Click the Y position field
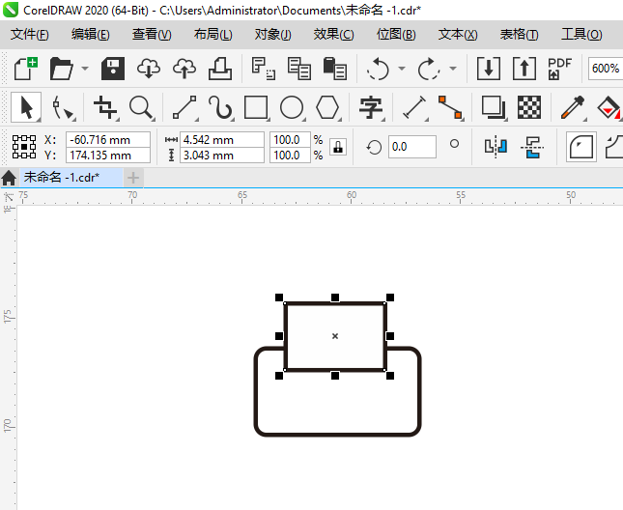This screenshot has height=510, width=623. pos(108,156)
